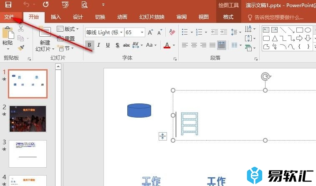Click the Format Painter brush icon
This screenshot has height=186, width=316.
point(21,48)
